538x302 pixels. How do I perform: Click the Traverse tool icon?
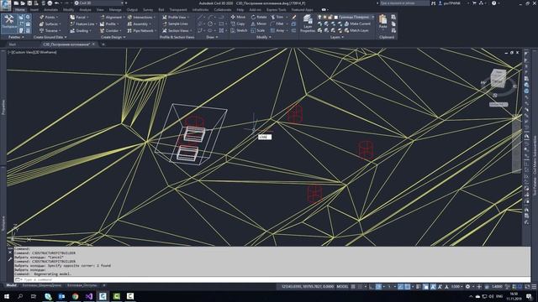(41, 31)
